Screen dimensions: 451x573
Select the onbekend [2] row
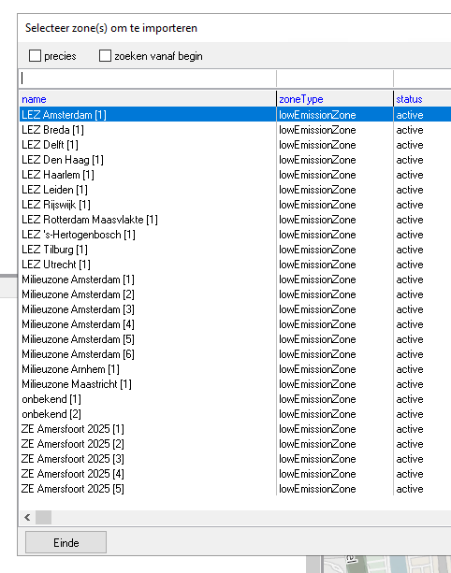[235, 414]
